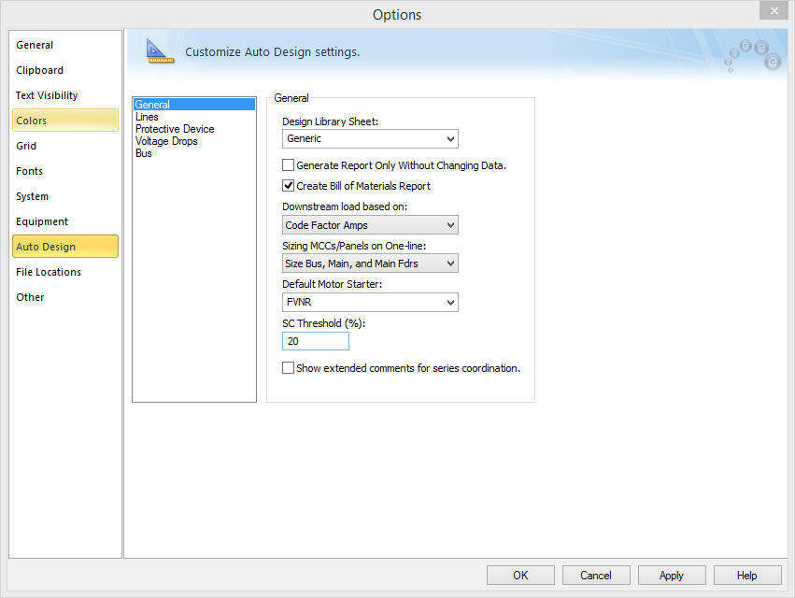Expand the Downstream load based on dropdown
Image resolution: width=795 pixels, height=598 pixels.
coord(370,225)
